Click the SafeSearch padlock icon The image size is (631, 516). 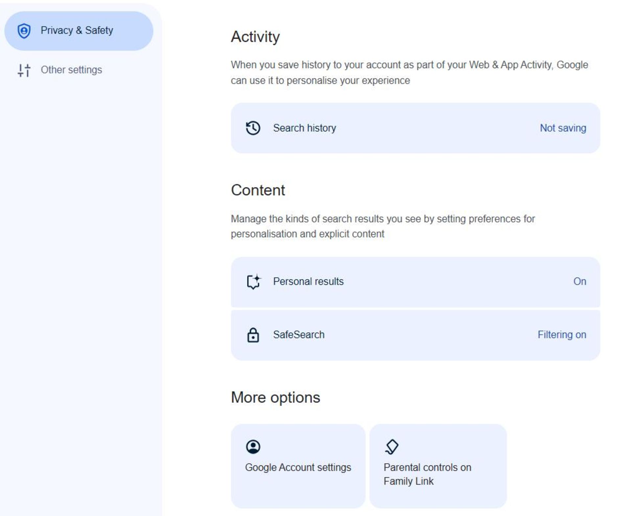253,335
